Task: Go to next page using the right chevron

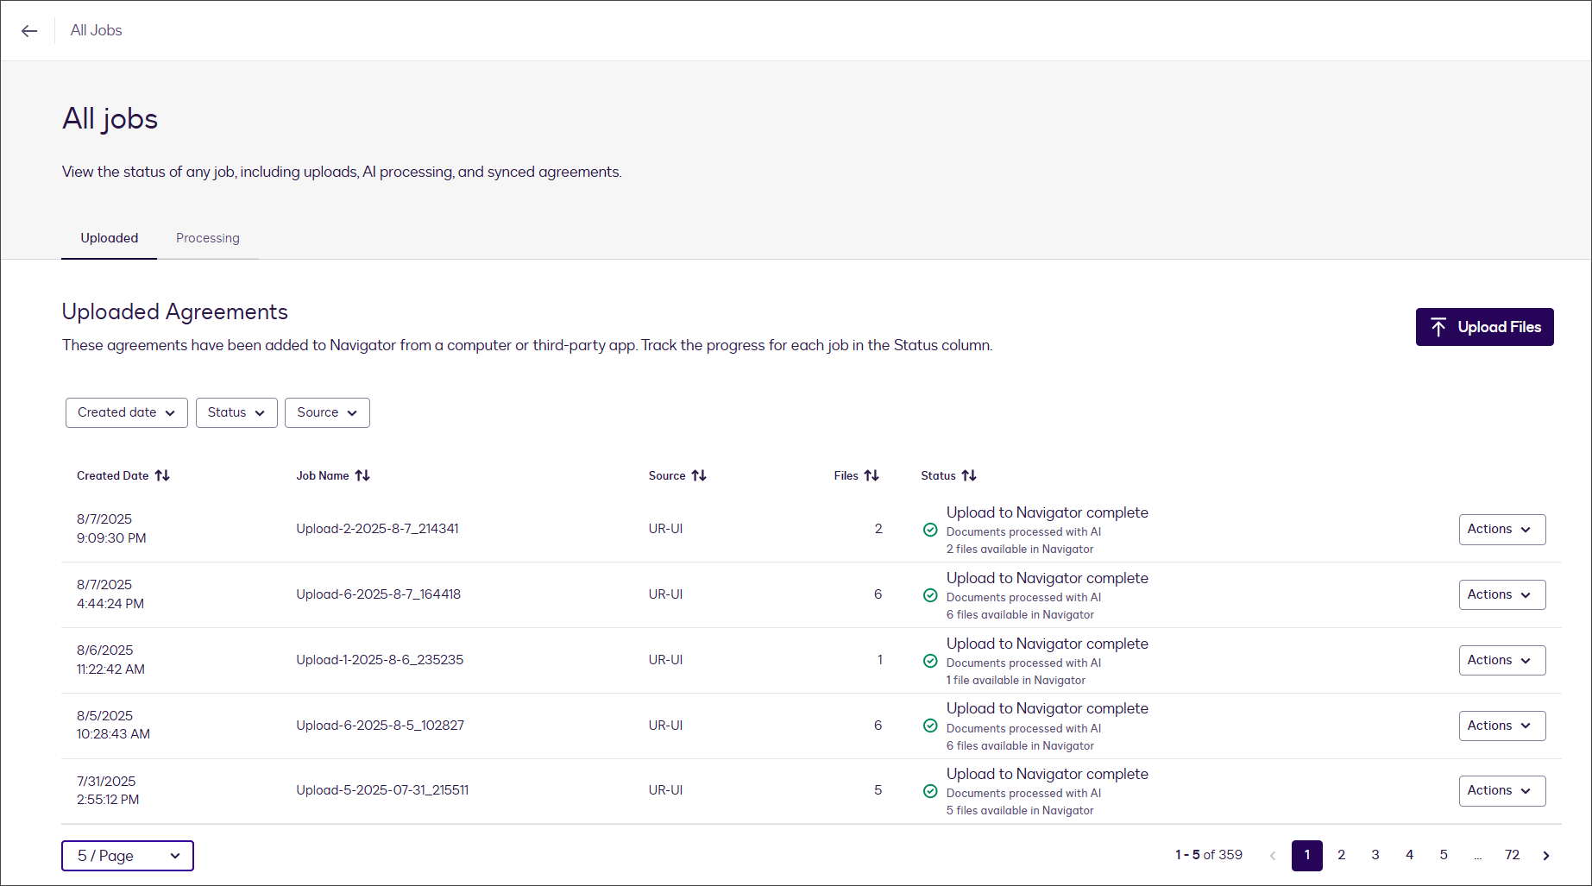Action: coord(1545,855)
